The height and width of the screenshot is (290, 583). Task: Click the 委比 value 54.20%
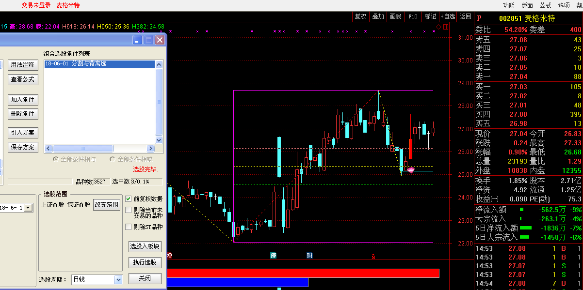pos(516,30)
